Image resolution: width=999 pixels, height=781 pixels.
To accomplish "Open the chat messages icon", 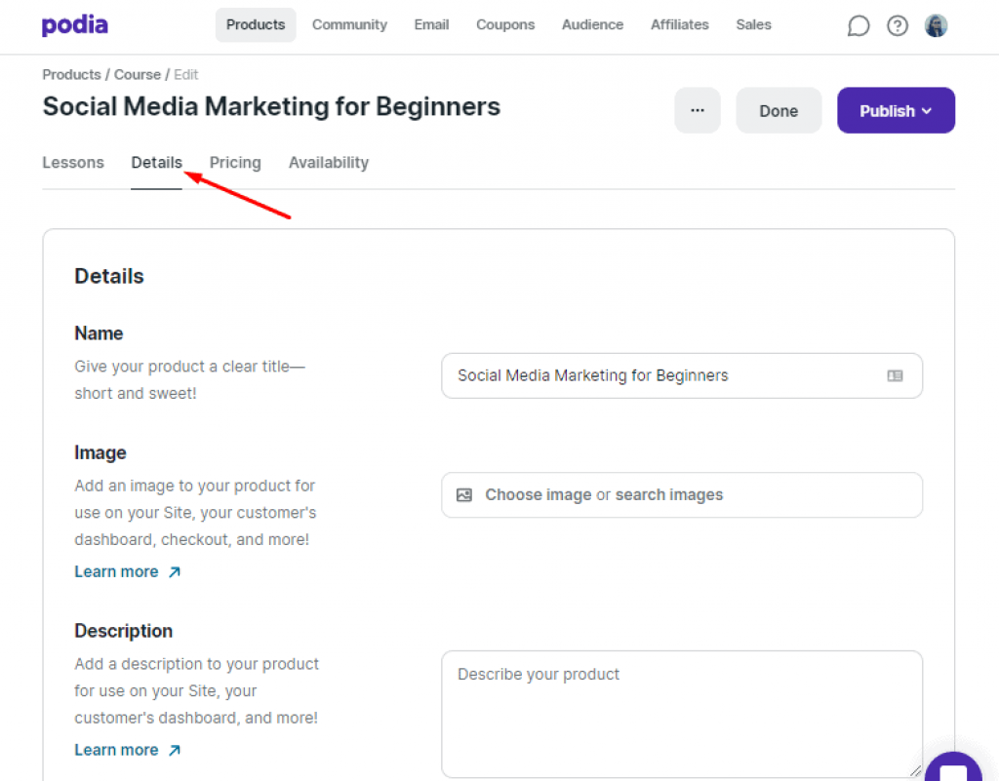I will 858,26.
